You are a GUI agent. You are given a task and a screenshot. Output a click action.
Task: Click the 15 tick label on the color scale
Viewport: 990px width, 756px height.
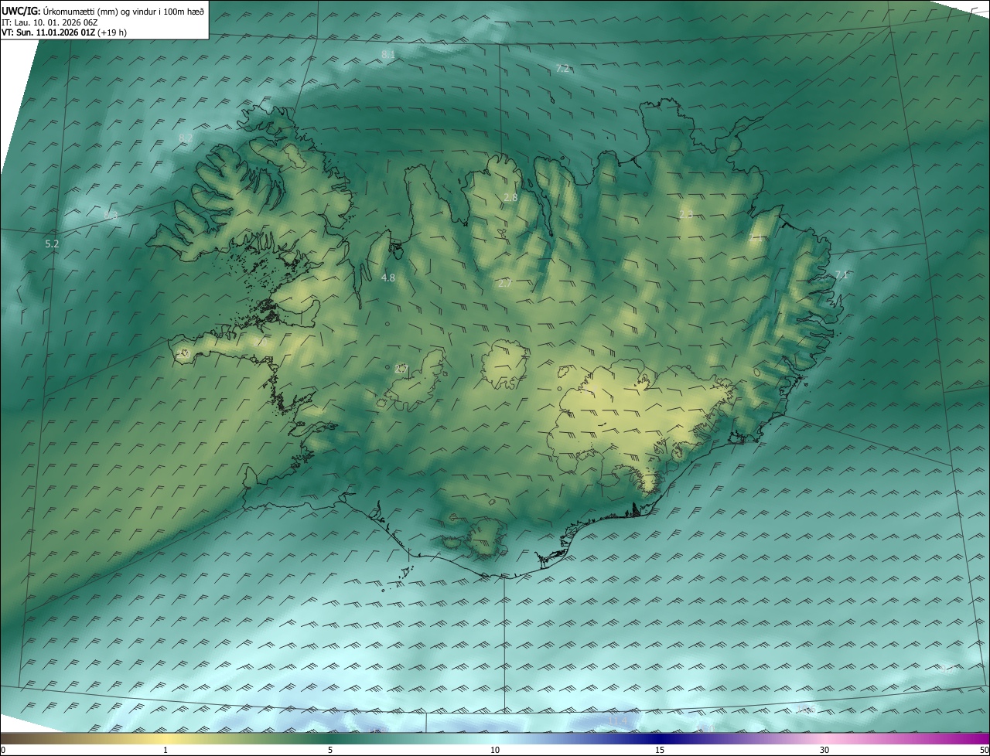tap(660, 750)
